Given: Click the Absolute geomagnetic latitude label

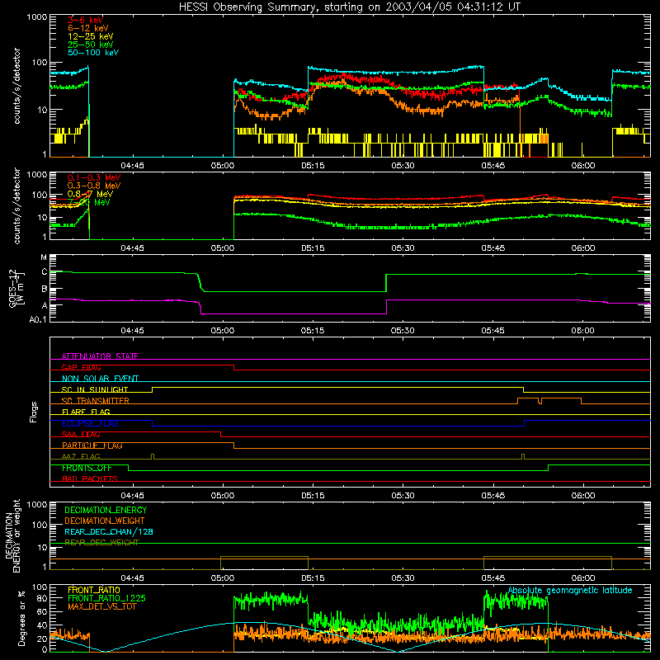Looking at the screenshot, I should pyautogui.click(x=570, y=590).
